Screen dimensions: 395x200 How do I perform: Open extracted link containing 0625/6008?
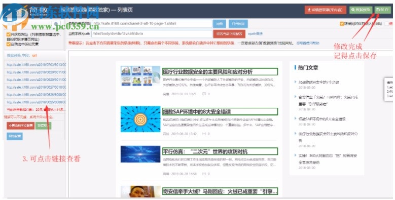pos(36,102)
